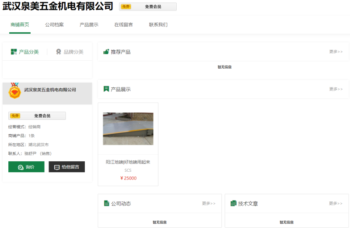This screenshot has height=229, width=350.
Task: Click the product showcase bookmark icon
Action: pyautogui.click(x=106, y=89)
